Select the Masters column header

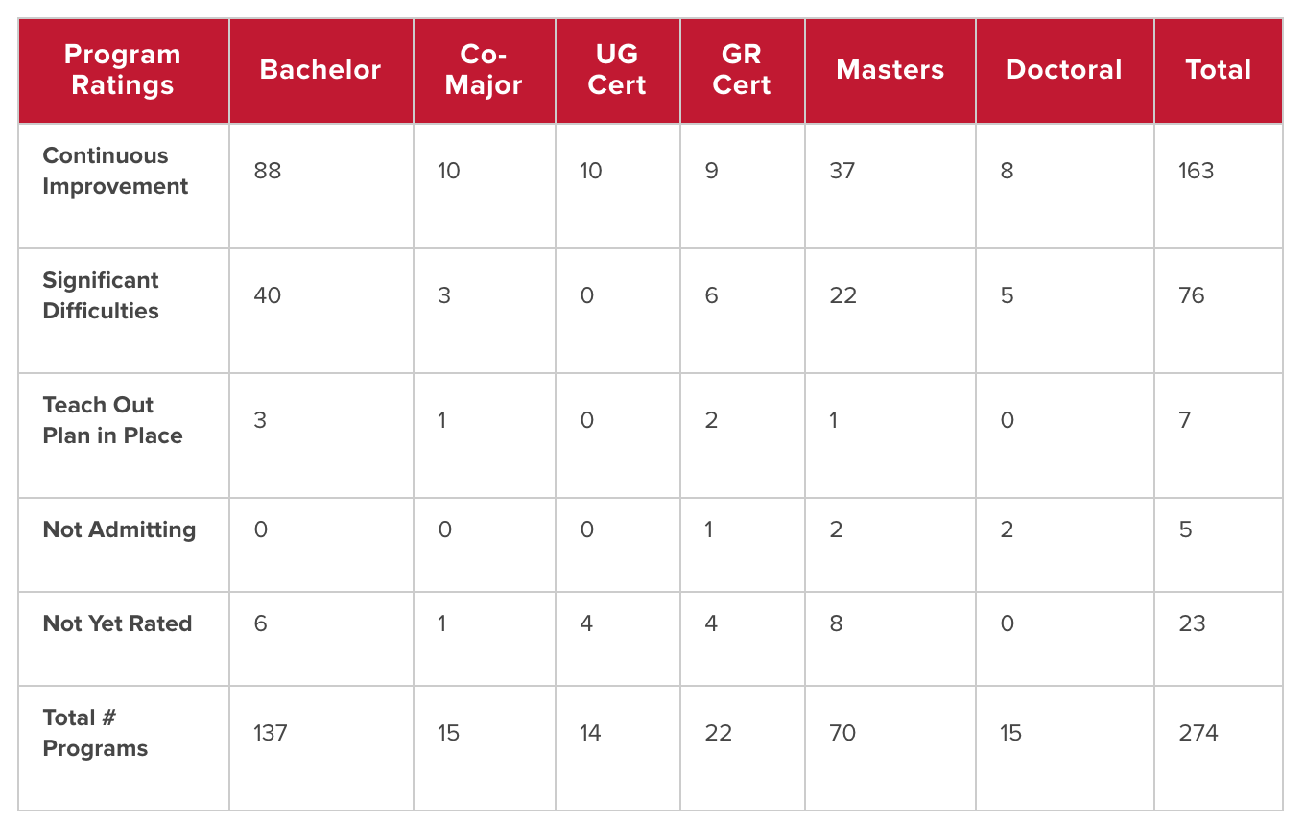[890, 70]
